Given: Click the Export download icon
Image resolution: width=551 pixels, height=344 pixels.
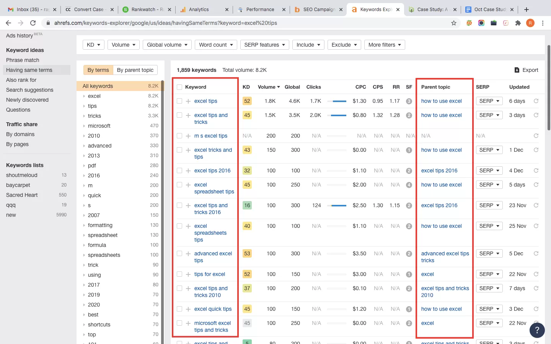Looking at the screenshot, I should [517, 70].
